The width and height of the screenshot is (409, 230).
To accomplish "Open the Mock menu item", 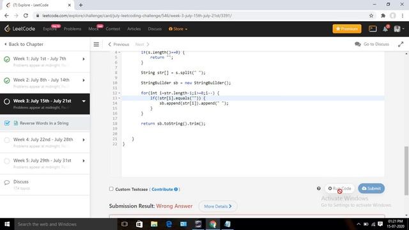I will pos(93,29).
